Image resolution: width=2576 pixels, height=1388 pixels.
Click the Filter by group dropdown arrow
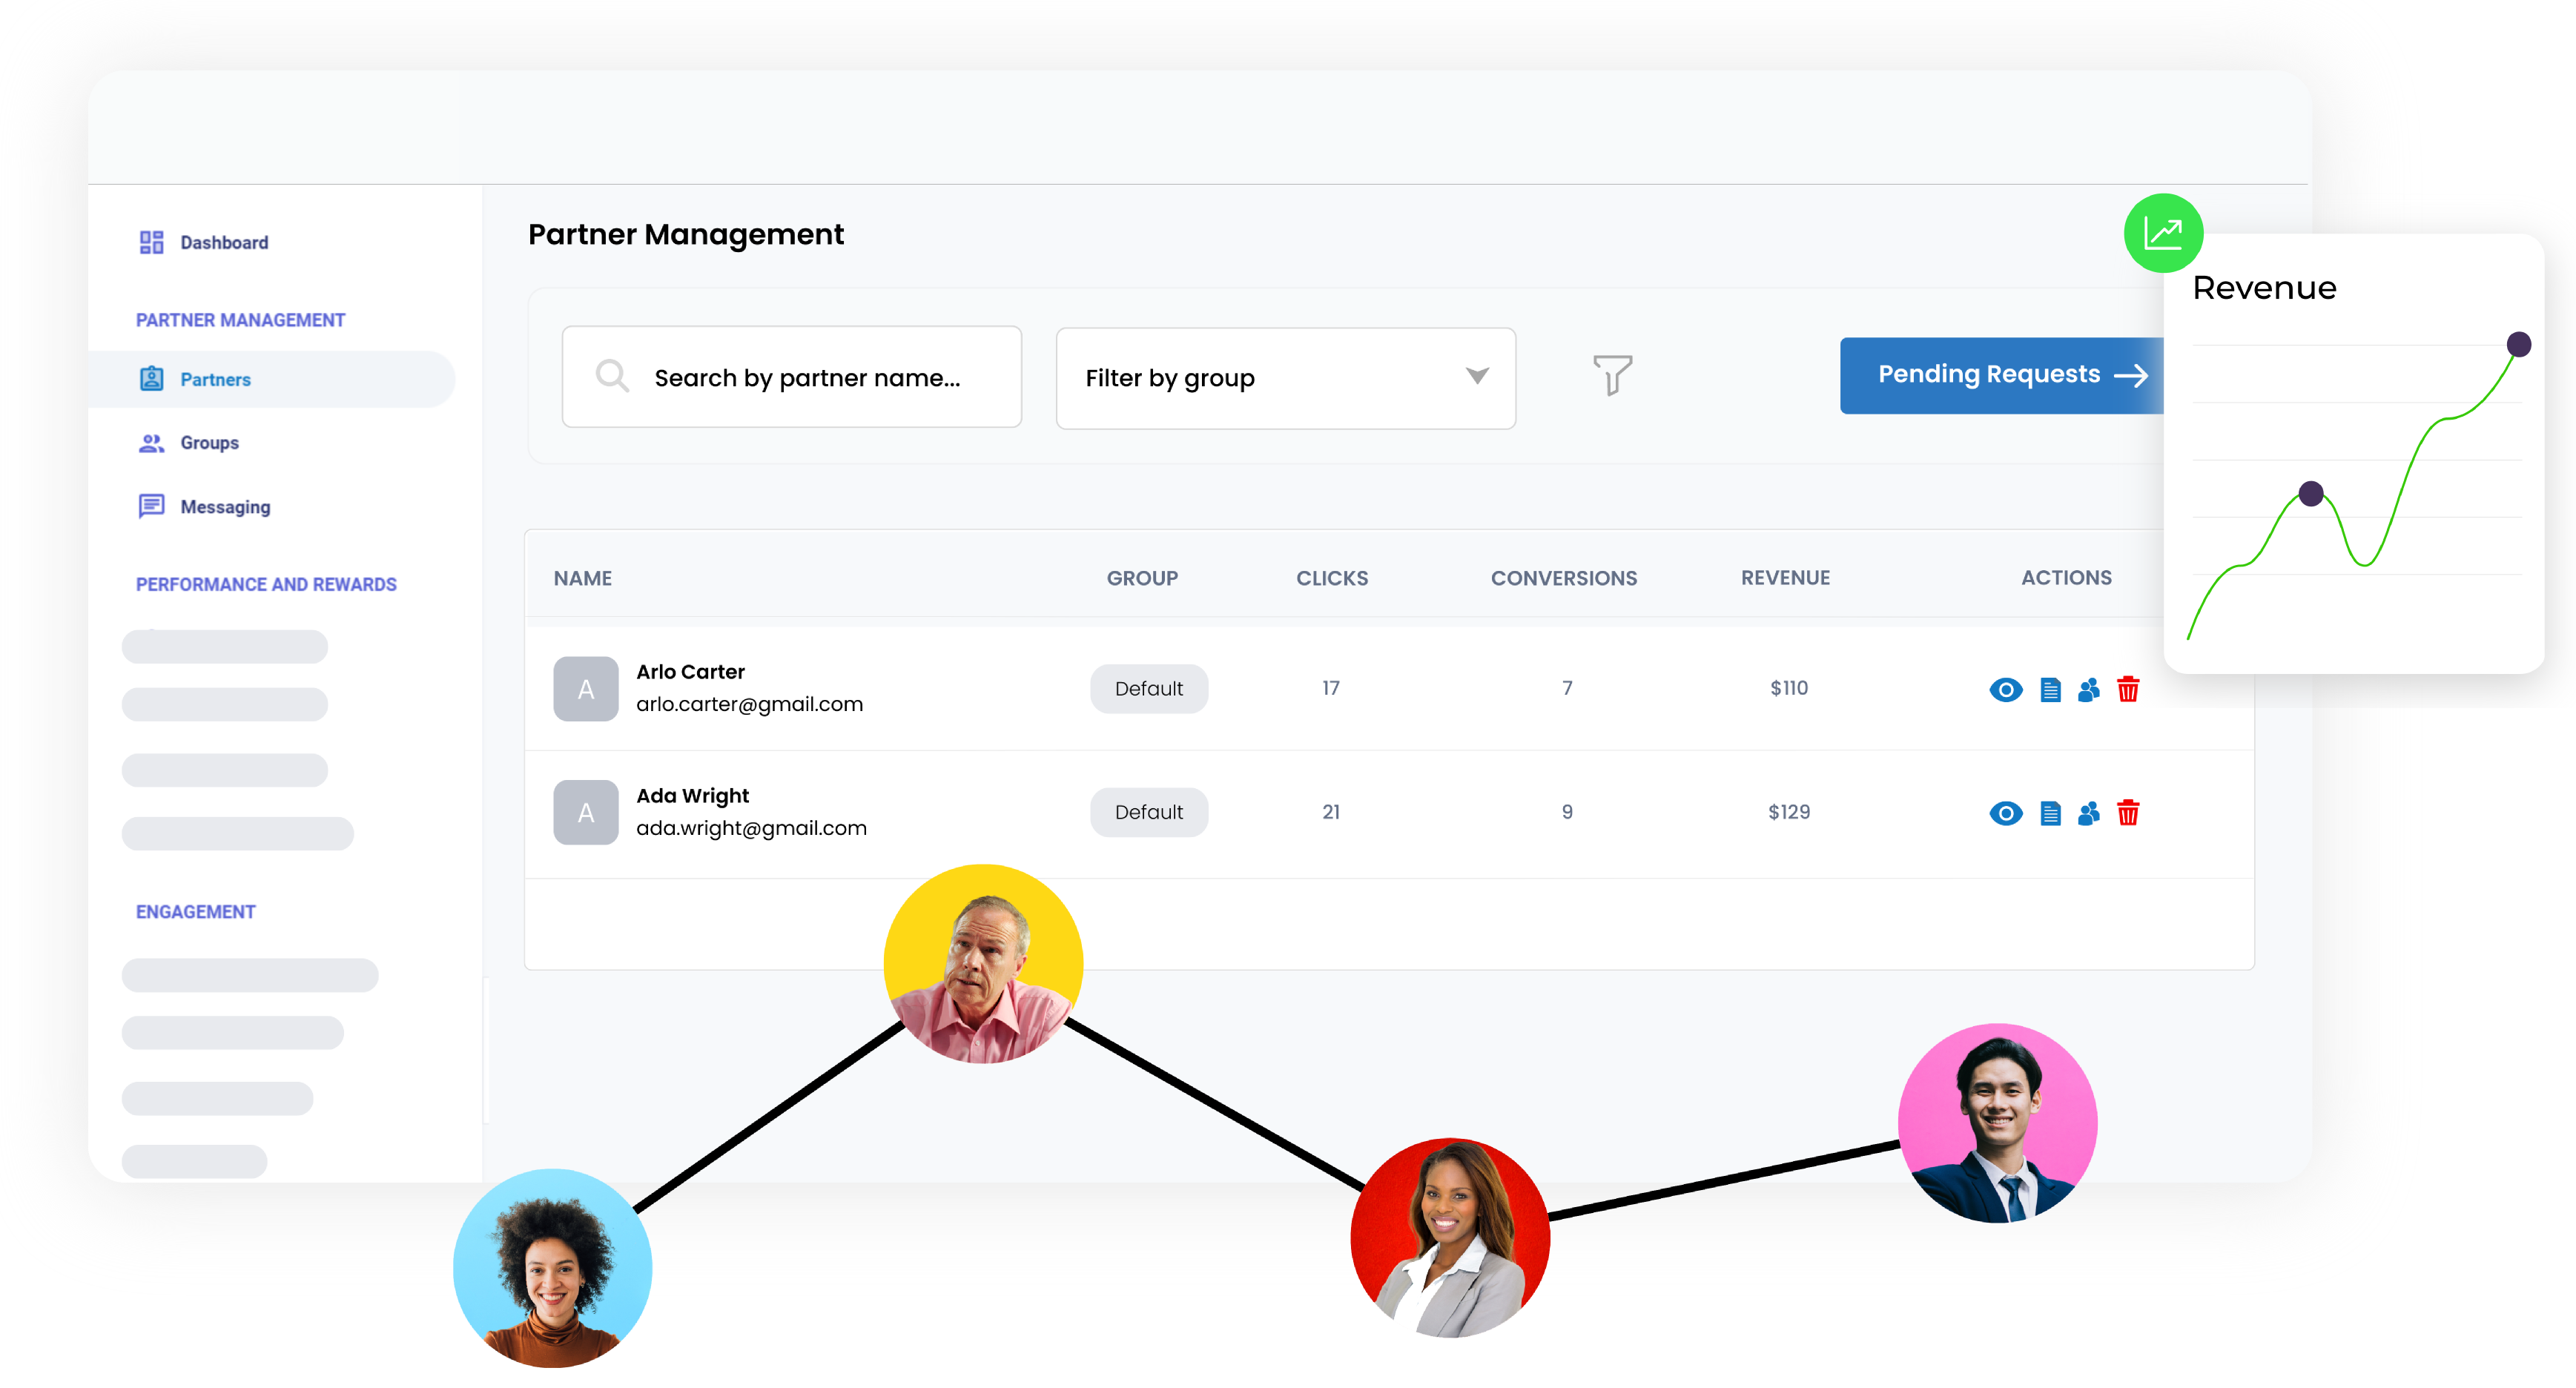click(1477, 376)
